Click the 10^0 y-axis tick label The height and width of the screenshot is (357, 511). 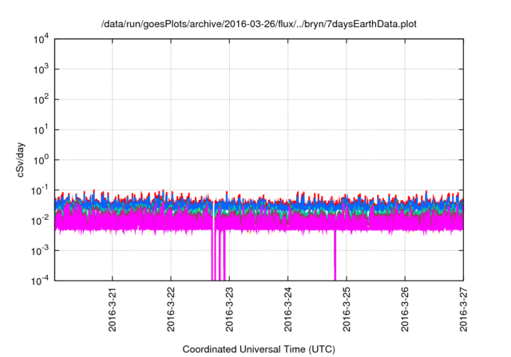[x=41, y=160]
